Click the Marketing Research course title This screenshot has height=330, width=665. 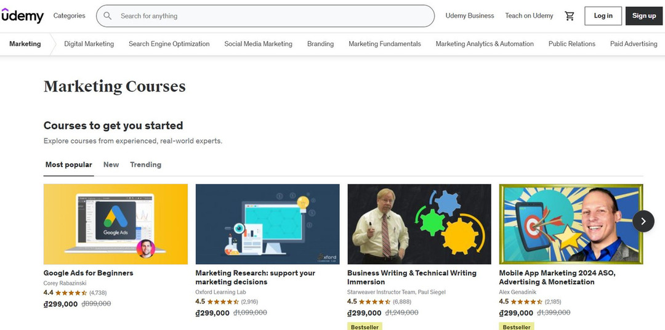click(x=256, y=278)
